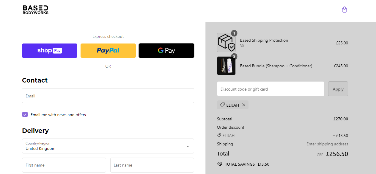Click the quantity badge on Shipping Protection
This screenshot has height=174, width=376.
click(x=234, y=33)
